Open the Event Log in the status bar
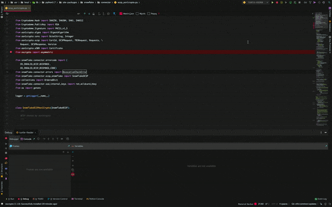The height and width of the screenshot is (207, 332). [320, 199]
